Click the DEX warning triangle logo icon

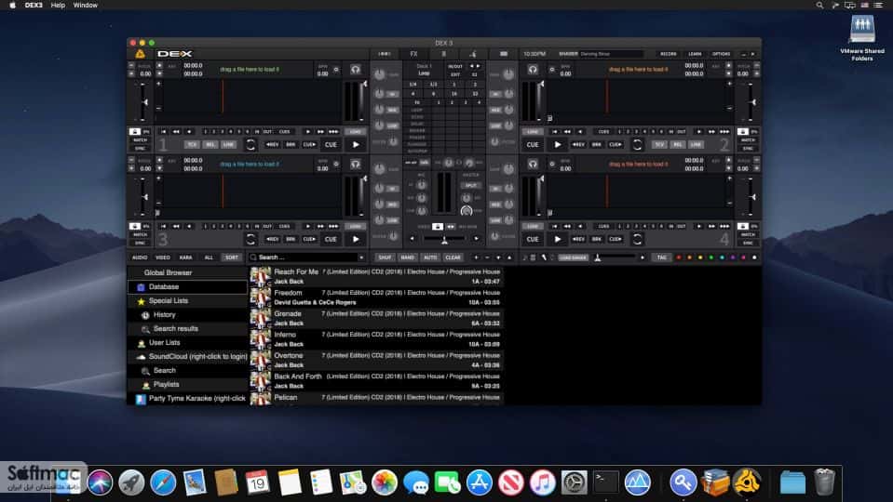coord(140,54)
